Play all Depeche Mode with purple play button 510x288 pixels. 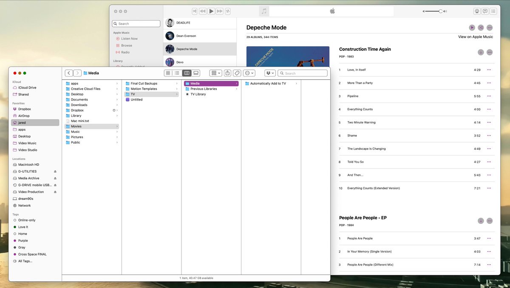(x=472, y=28)
